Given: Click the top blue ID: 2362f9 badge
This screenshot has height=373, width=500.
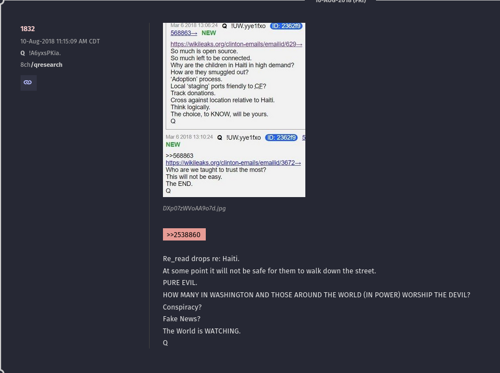Looking at the screenshot, I should pyautogui.click(x=286, y=26).
